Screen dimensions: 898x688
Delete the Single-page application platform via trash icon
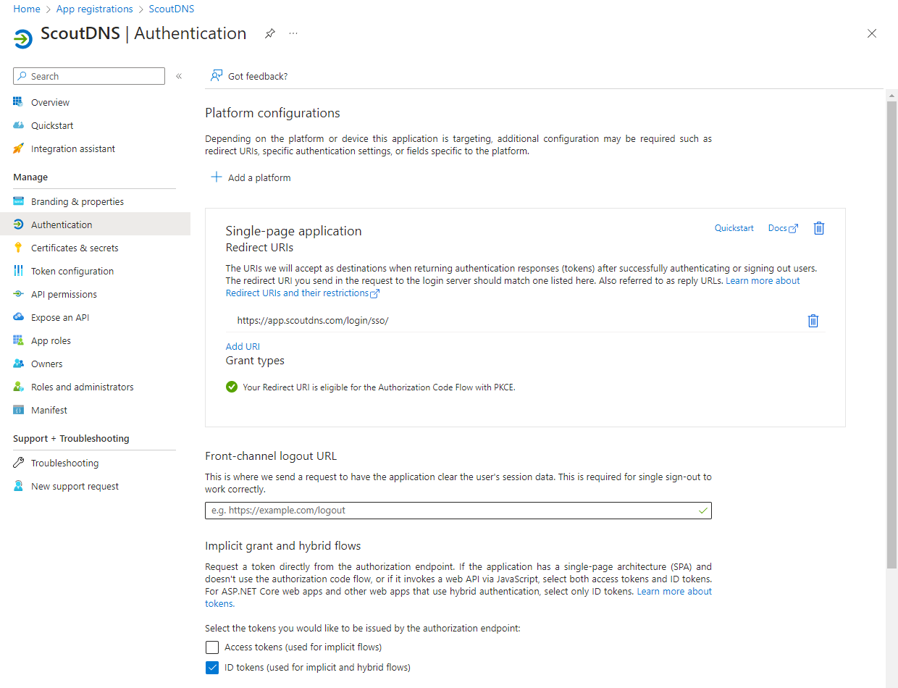[819, 228]
